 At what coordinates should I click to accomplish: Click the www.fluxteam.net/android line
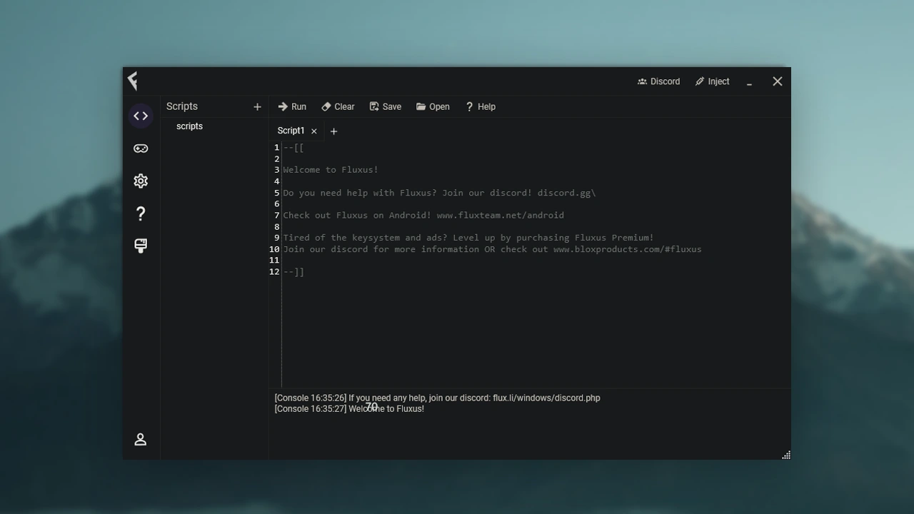423,215
